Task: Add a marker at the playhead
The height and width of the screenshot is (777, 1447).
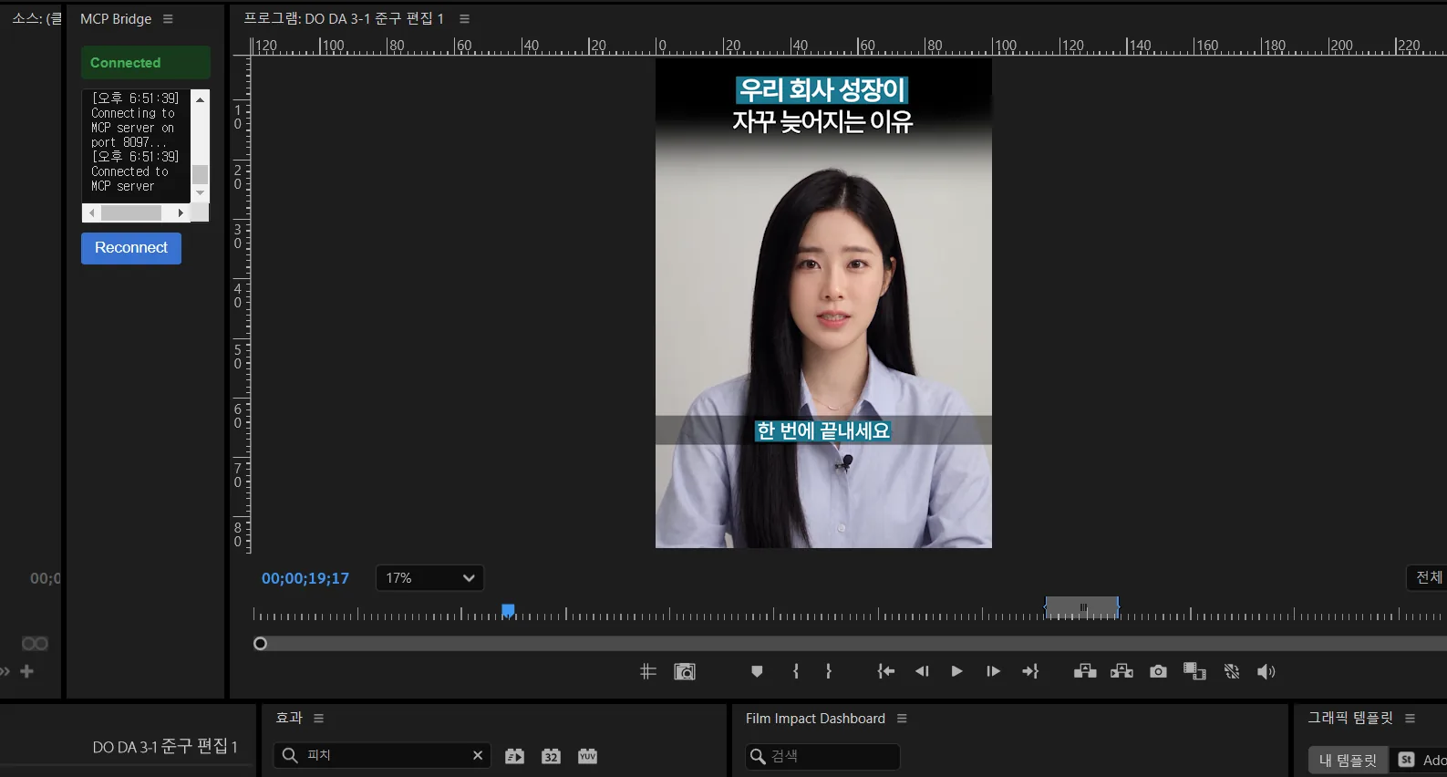Action: pos(757,671)
